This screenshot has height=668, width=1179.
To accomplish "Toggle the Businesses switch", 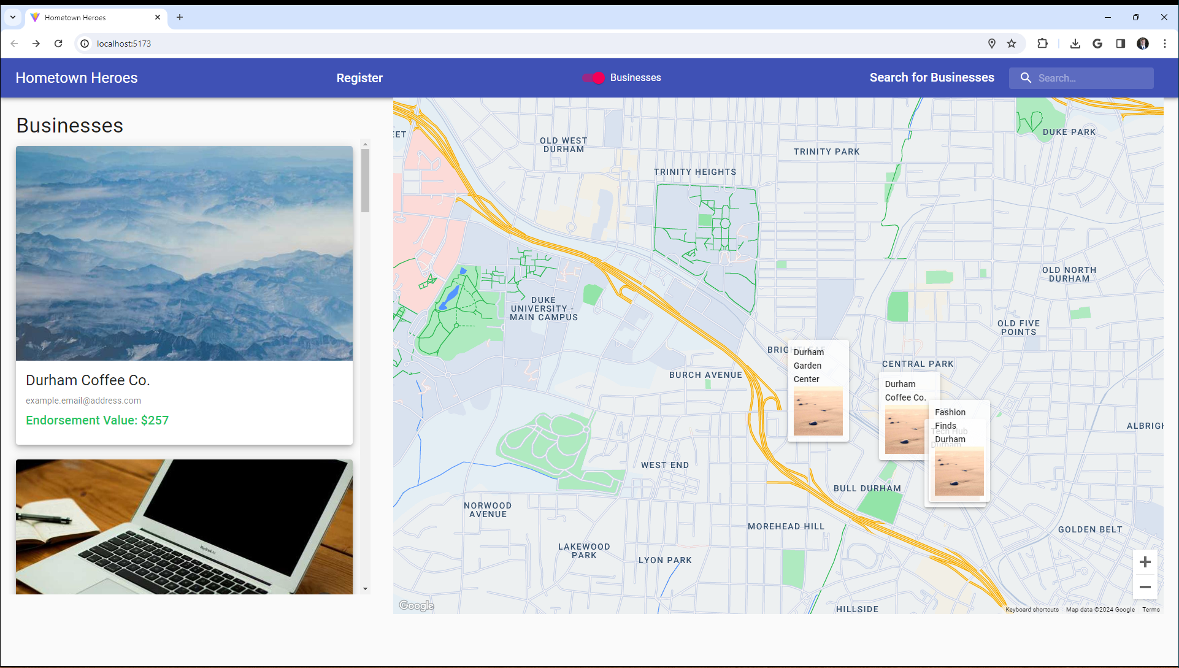I will coord(594,78).
